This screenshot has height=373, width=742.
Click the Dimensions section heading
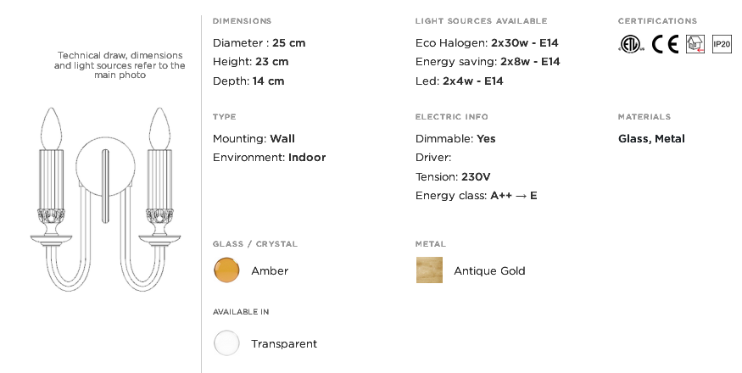242,21
